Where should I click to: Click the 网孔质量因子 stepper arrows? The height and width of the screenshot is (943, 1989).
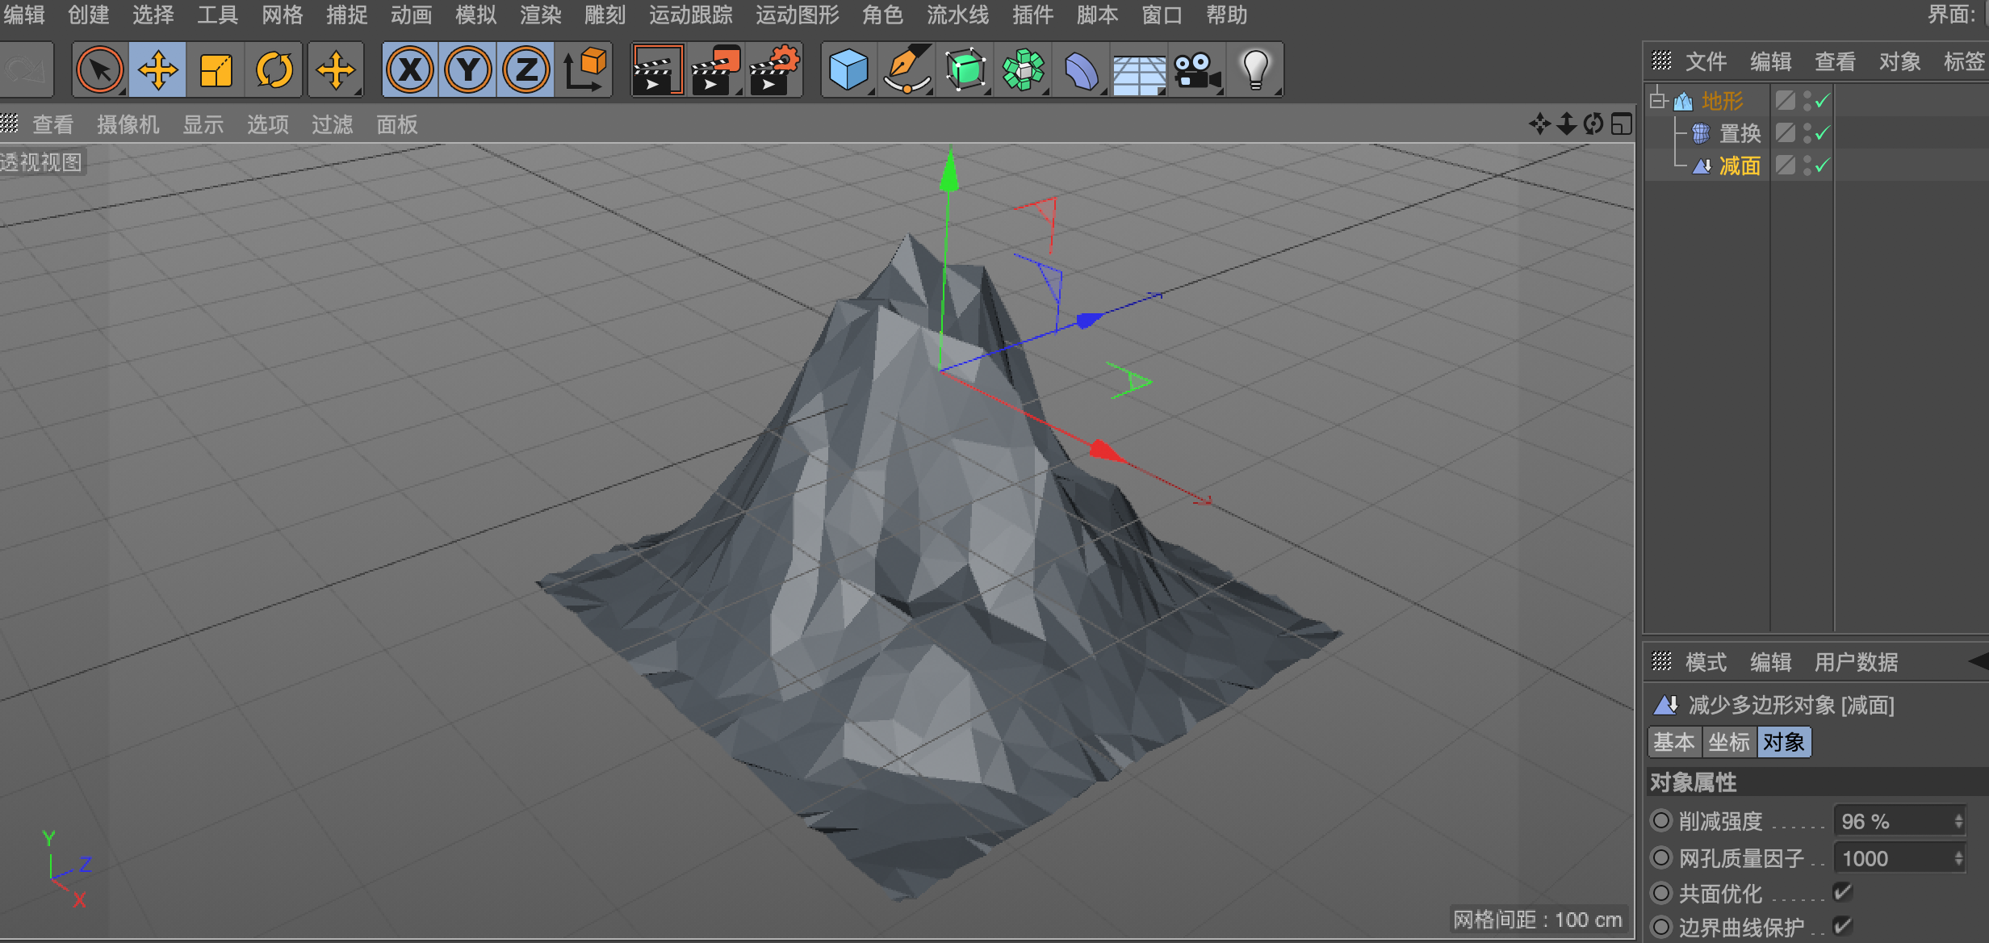click(1958, 858)
